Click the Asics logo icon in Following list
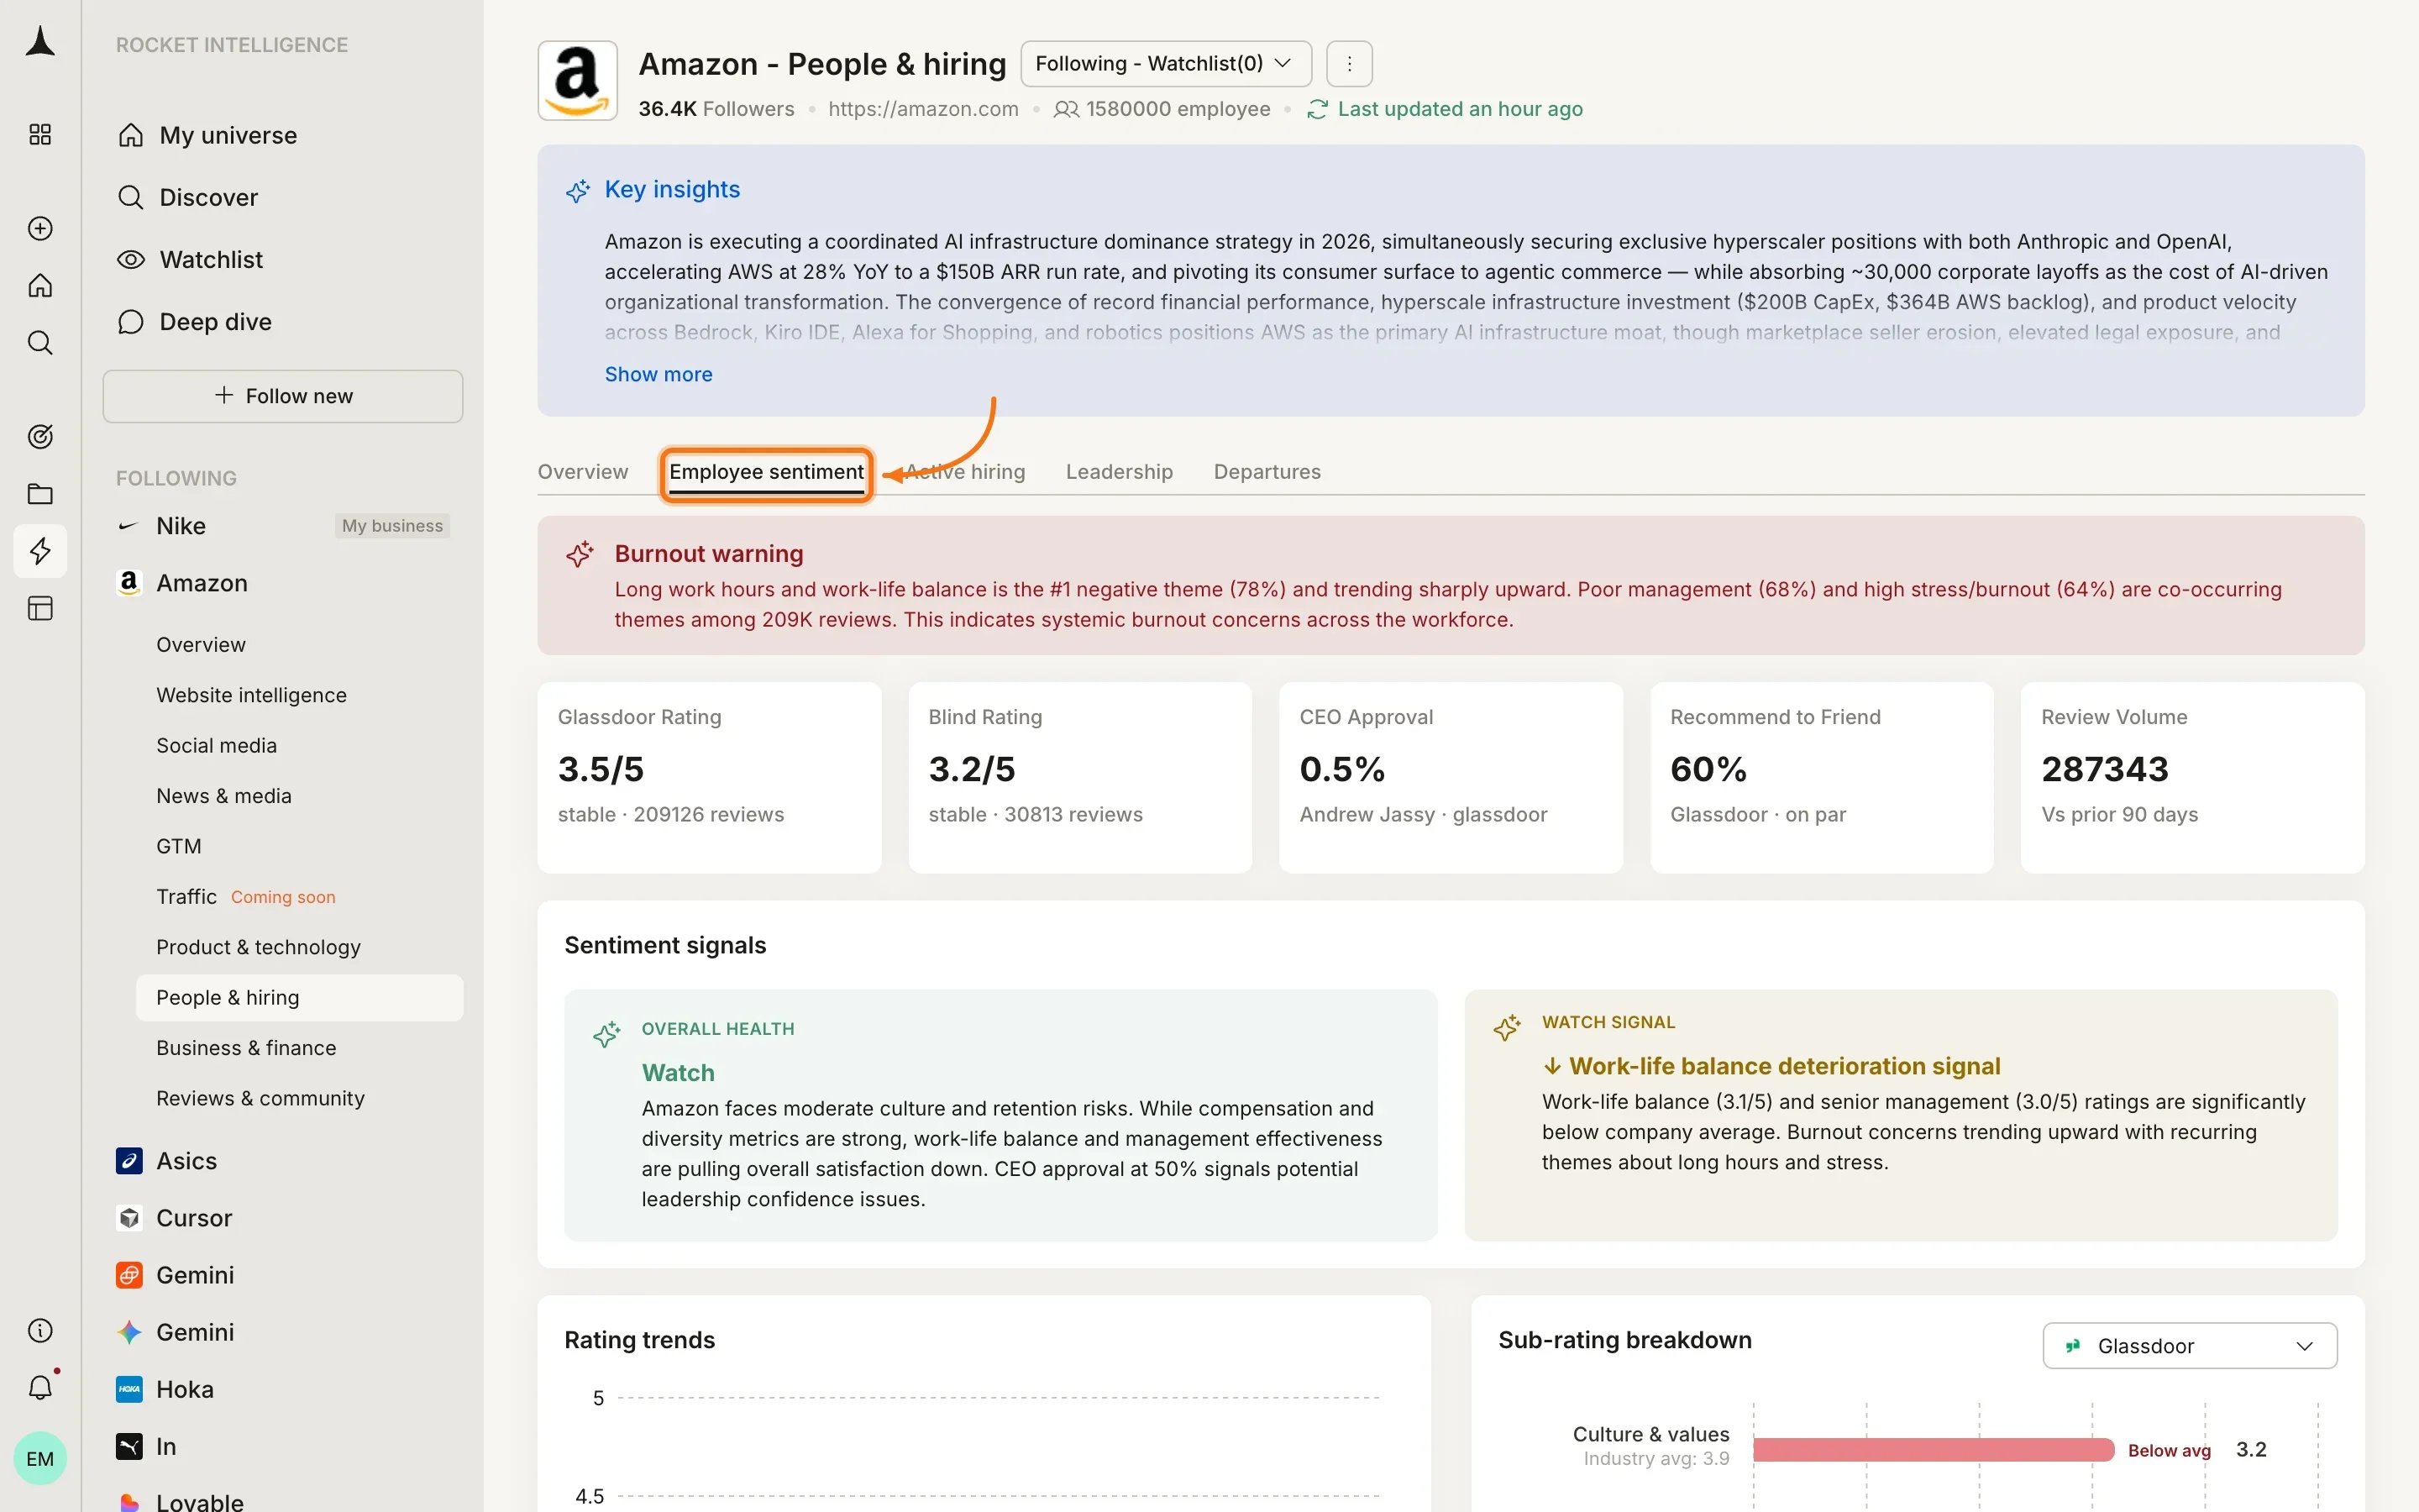The image size is (2419, 1512). pyautogui.click(x=129, y=1160)
